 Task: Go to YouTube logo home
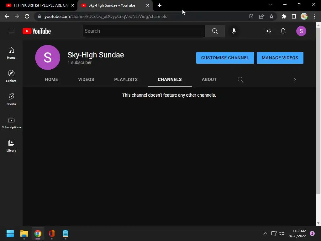37,31
